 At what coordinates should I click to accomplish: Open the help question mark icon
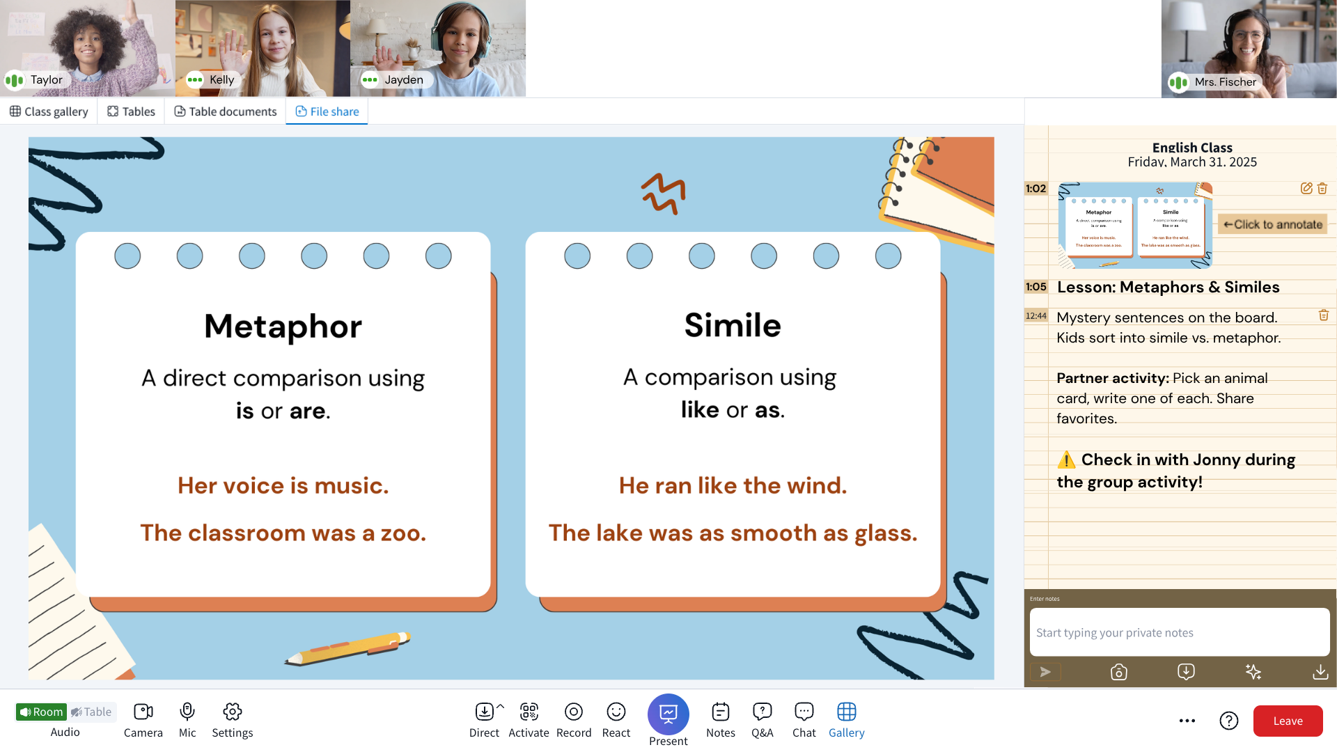coord(1229,721)
